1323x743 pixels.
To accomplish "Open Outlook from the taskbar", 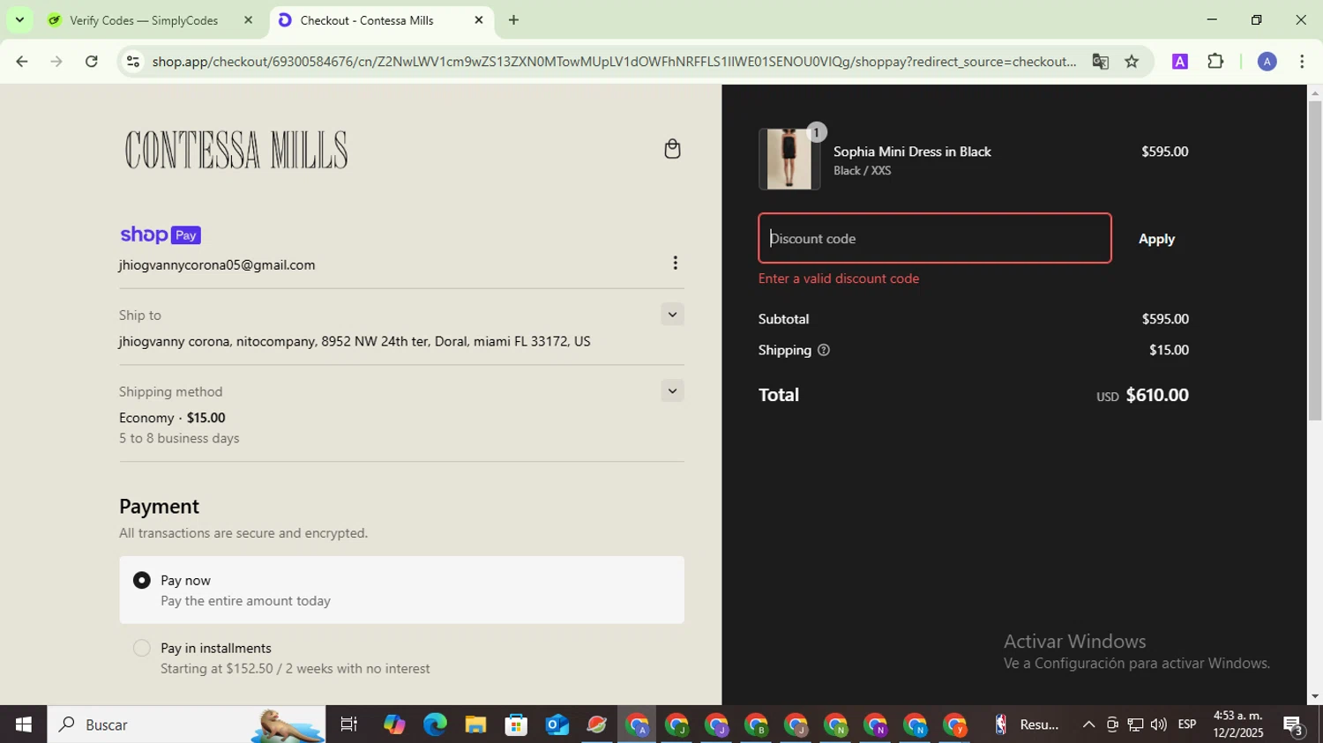I will click(557, 724).
